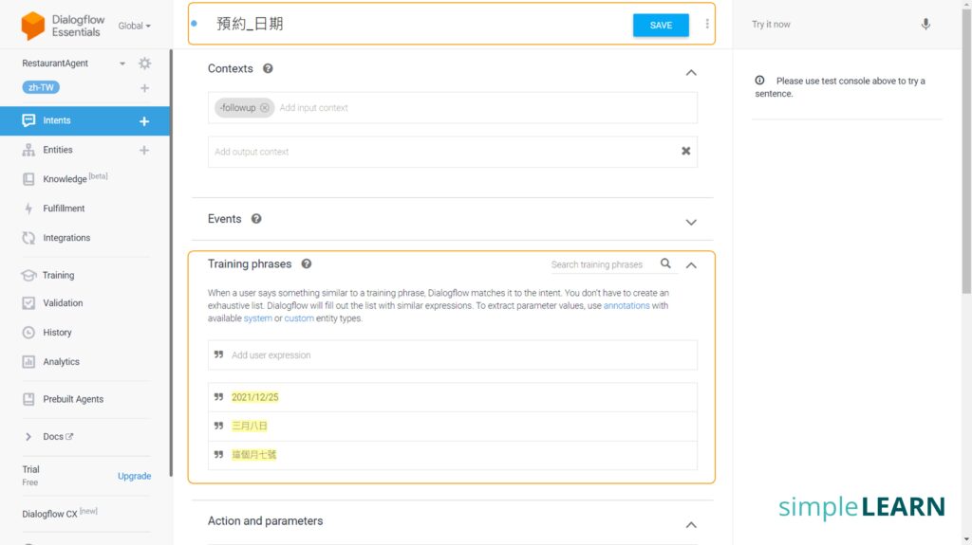Screen dimensions: 972x545
Task: Click the search training phrases magnifier icon
Action: [665, 264]
